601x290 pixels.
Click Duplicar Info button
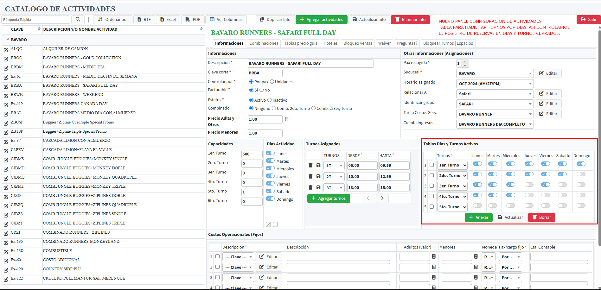(x=275, y=19)
